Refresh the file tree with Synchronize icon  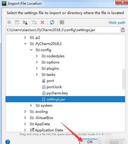point(52,22)
